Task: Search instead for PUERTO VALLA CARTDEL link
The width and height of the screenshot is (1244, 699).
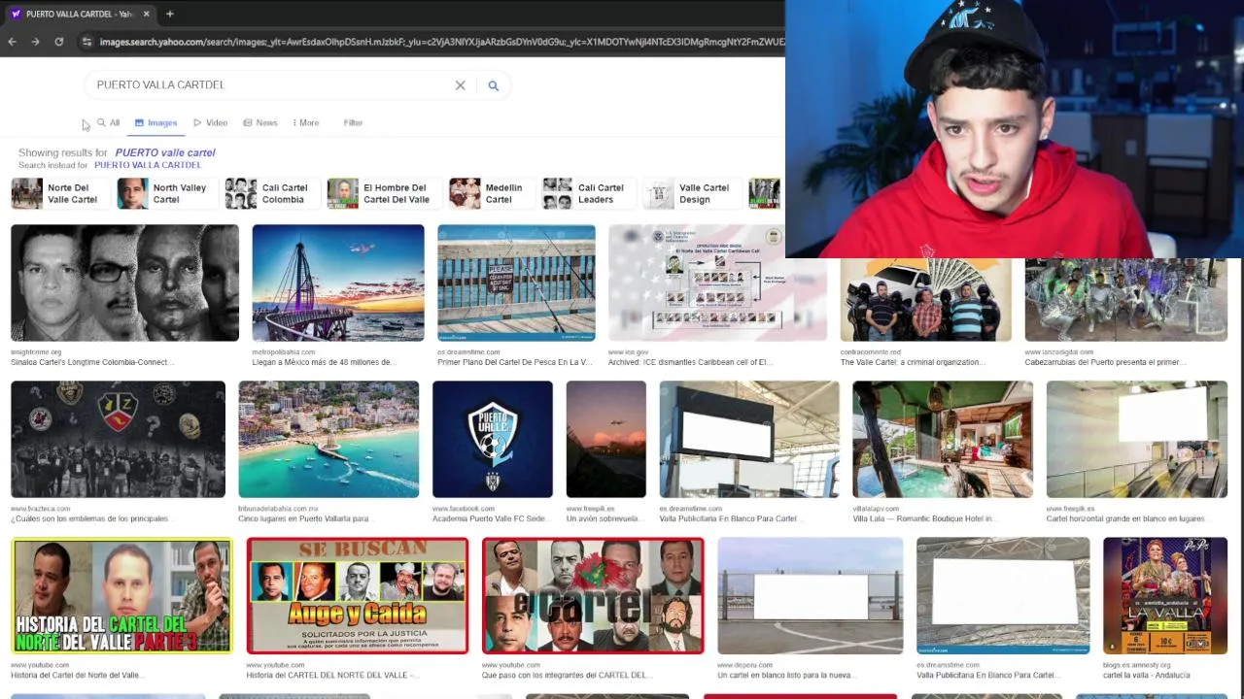Action: [x=148, y=165]
